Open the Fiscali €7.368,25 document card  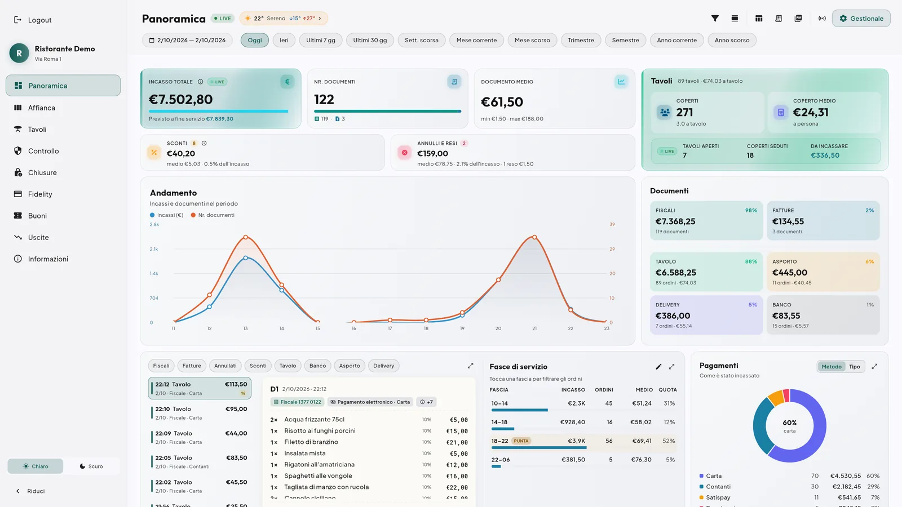tap(706, 221)
